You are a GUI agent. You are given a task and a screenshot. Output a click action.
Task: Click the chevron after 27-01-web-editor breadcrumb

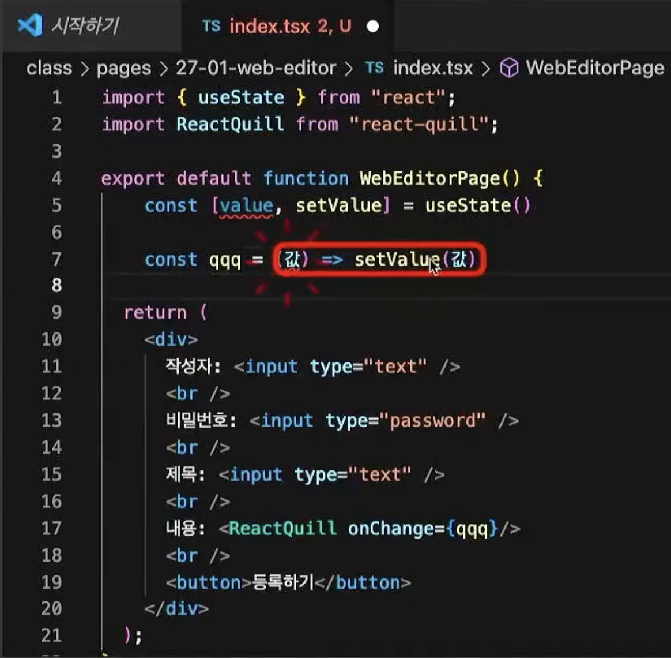(x=349, y=69)
